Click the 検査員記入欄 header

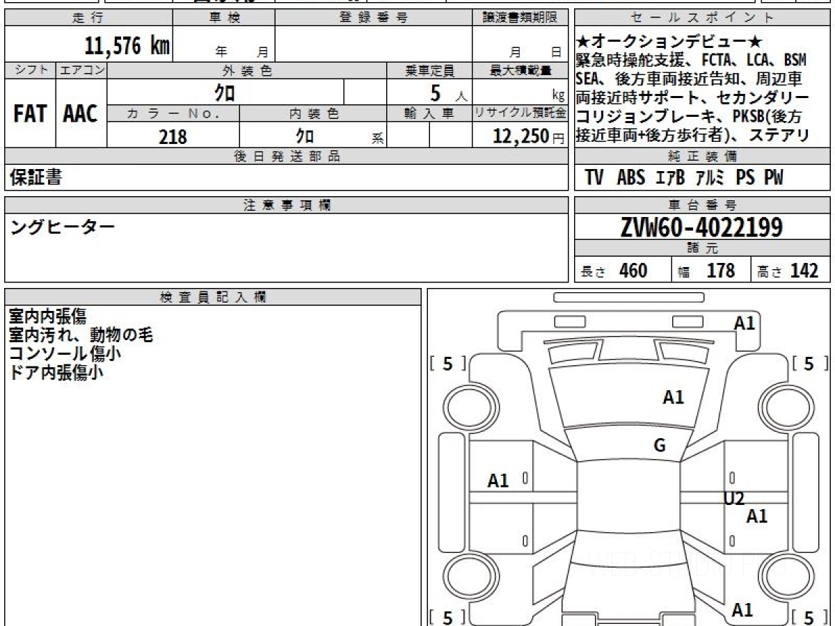213,297
